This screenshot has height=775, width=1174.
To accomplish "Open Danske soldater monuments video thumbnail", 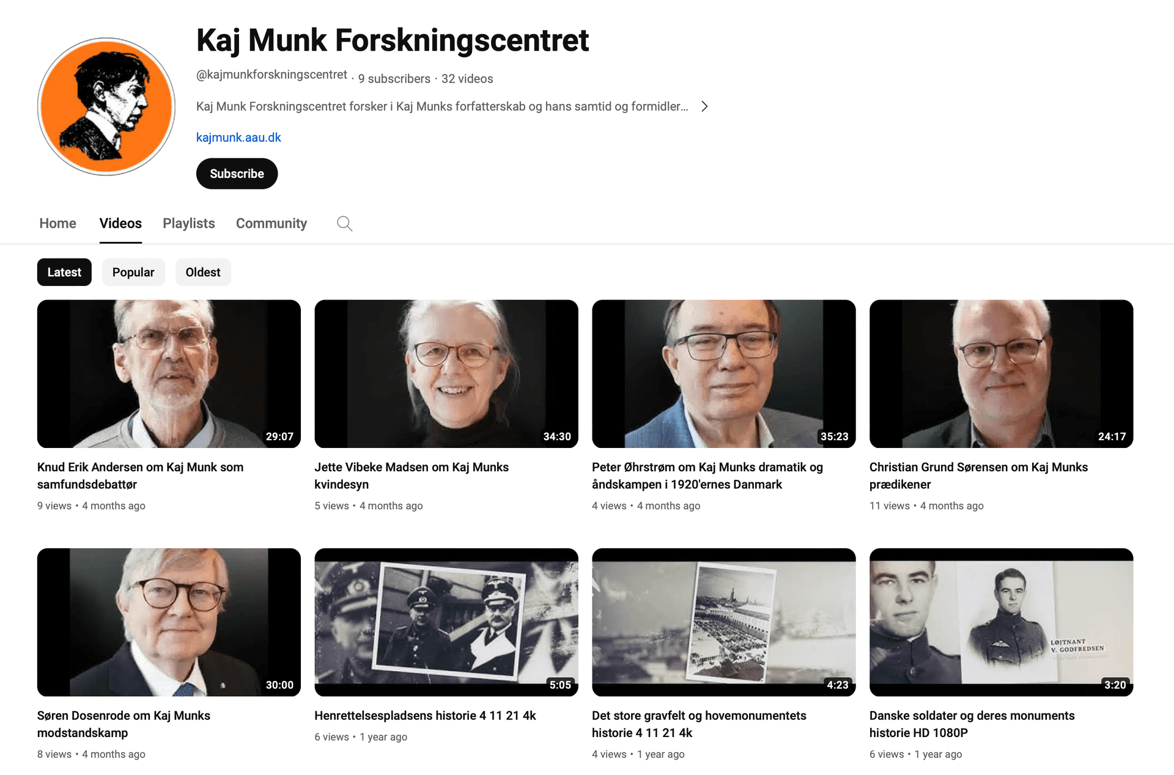I will click(1002, 622).
